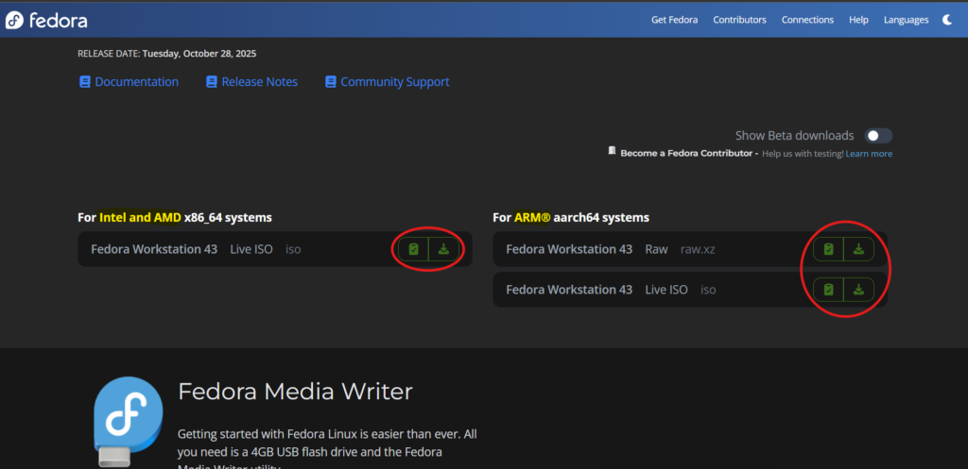This screenshot has width=968, height=469.
Task: Enable the Show Beta downloads switch
Action: (x=878, y=136)
